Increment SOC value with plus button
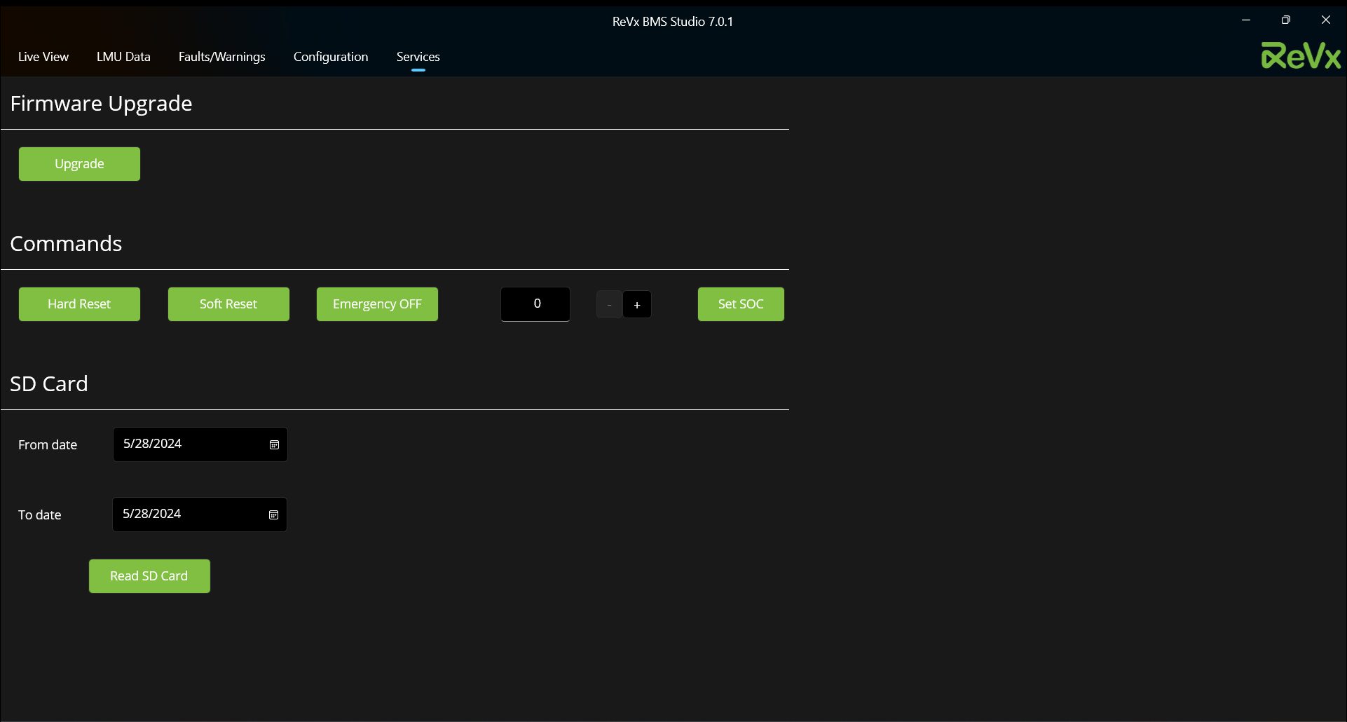 tap(636, 305)
